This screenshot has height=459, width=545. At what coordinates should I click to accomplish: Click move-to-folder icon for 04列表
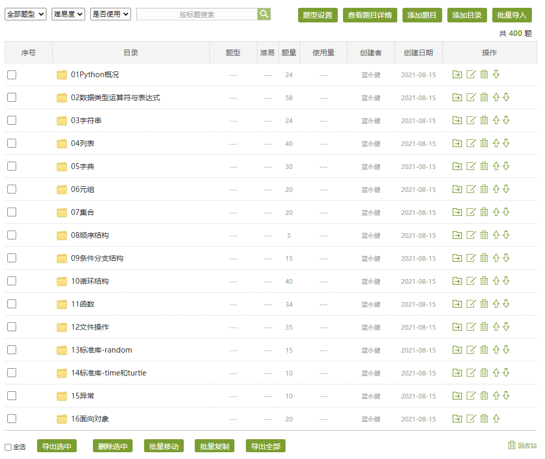tap(457, 143)
